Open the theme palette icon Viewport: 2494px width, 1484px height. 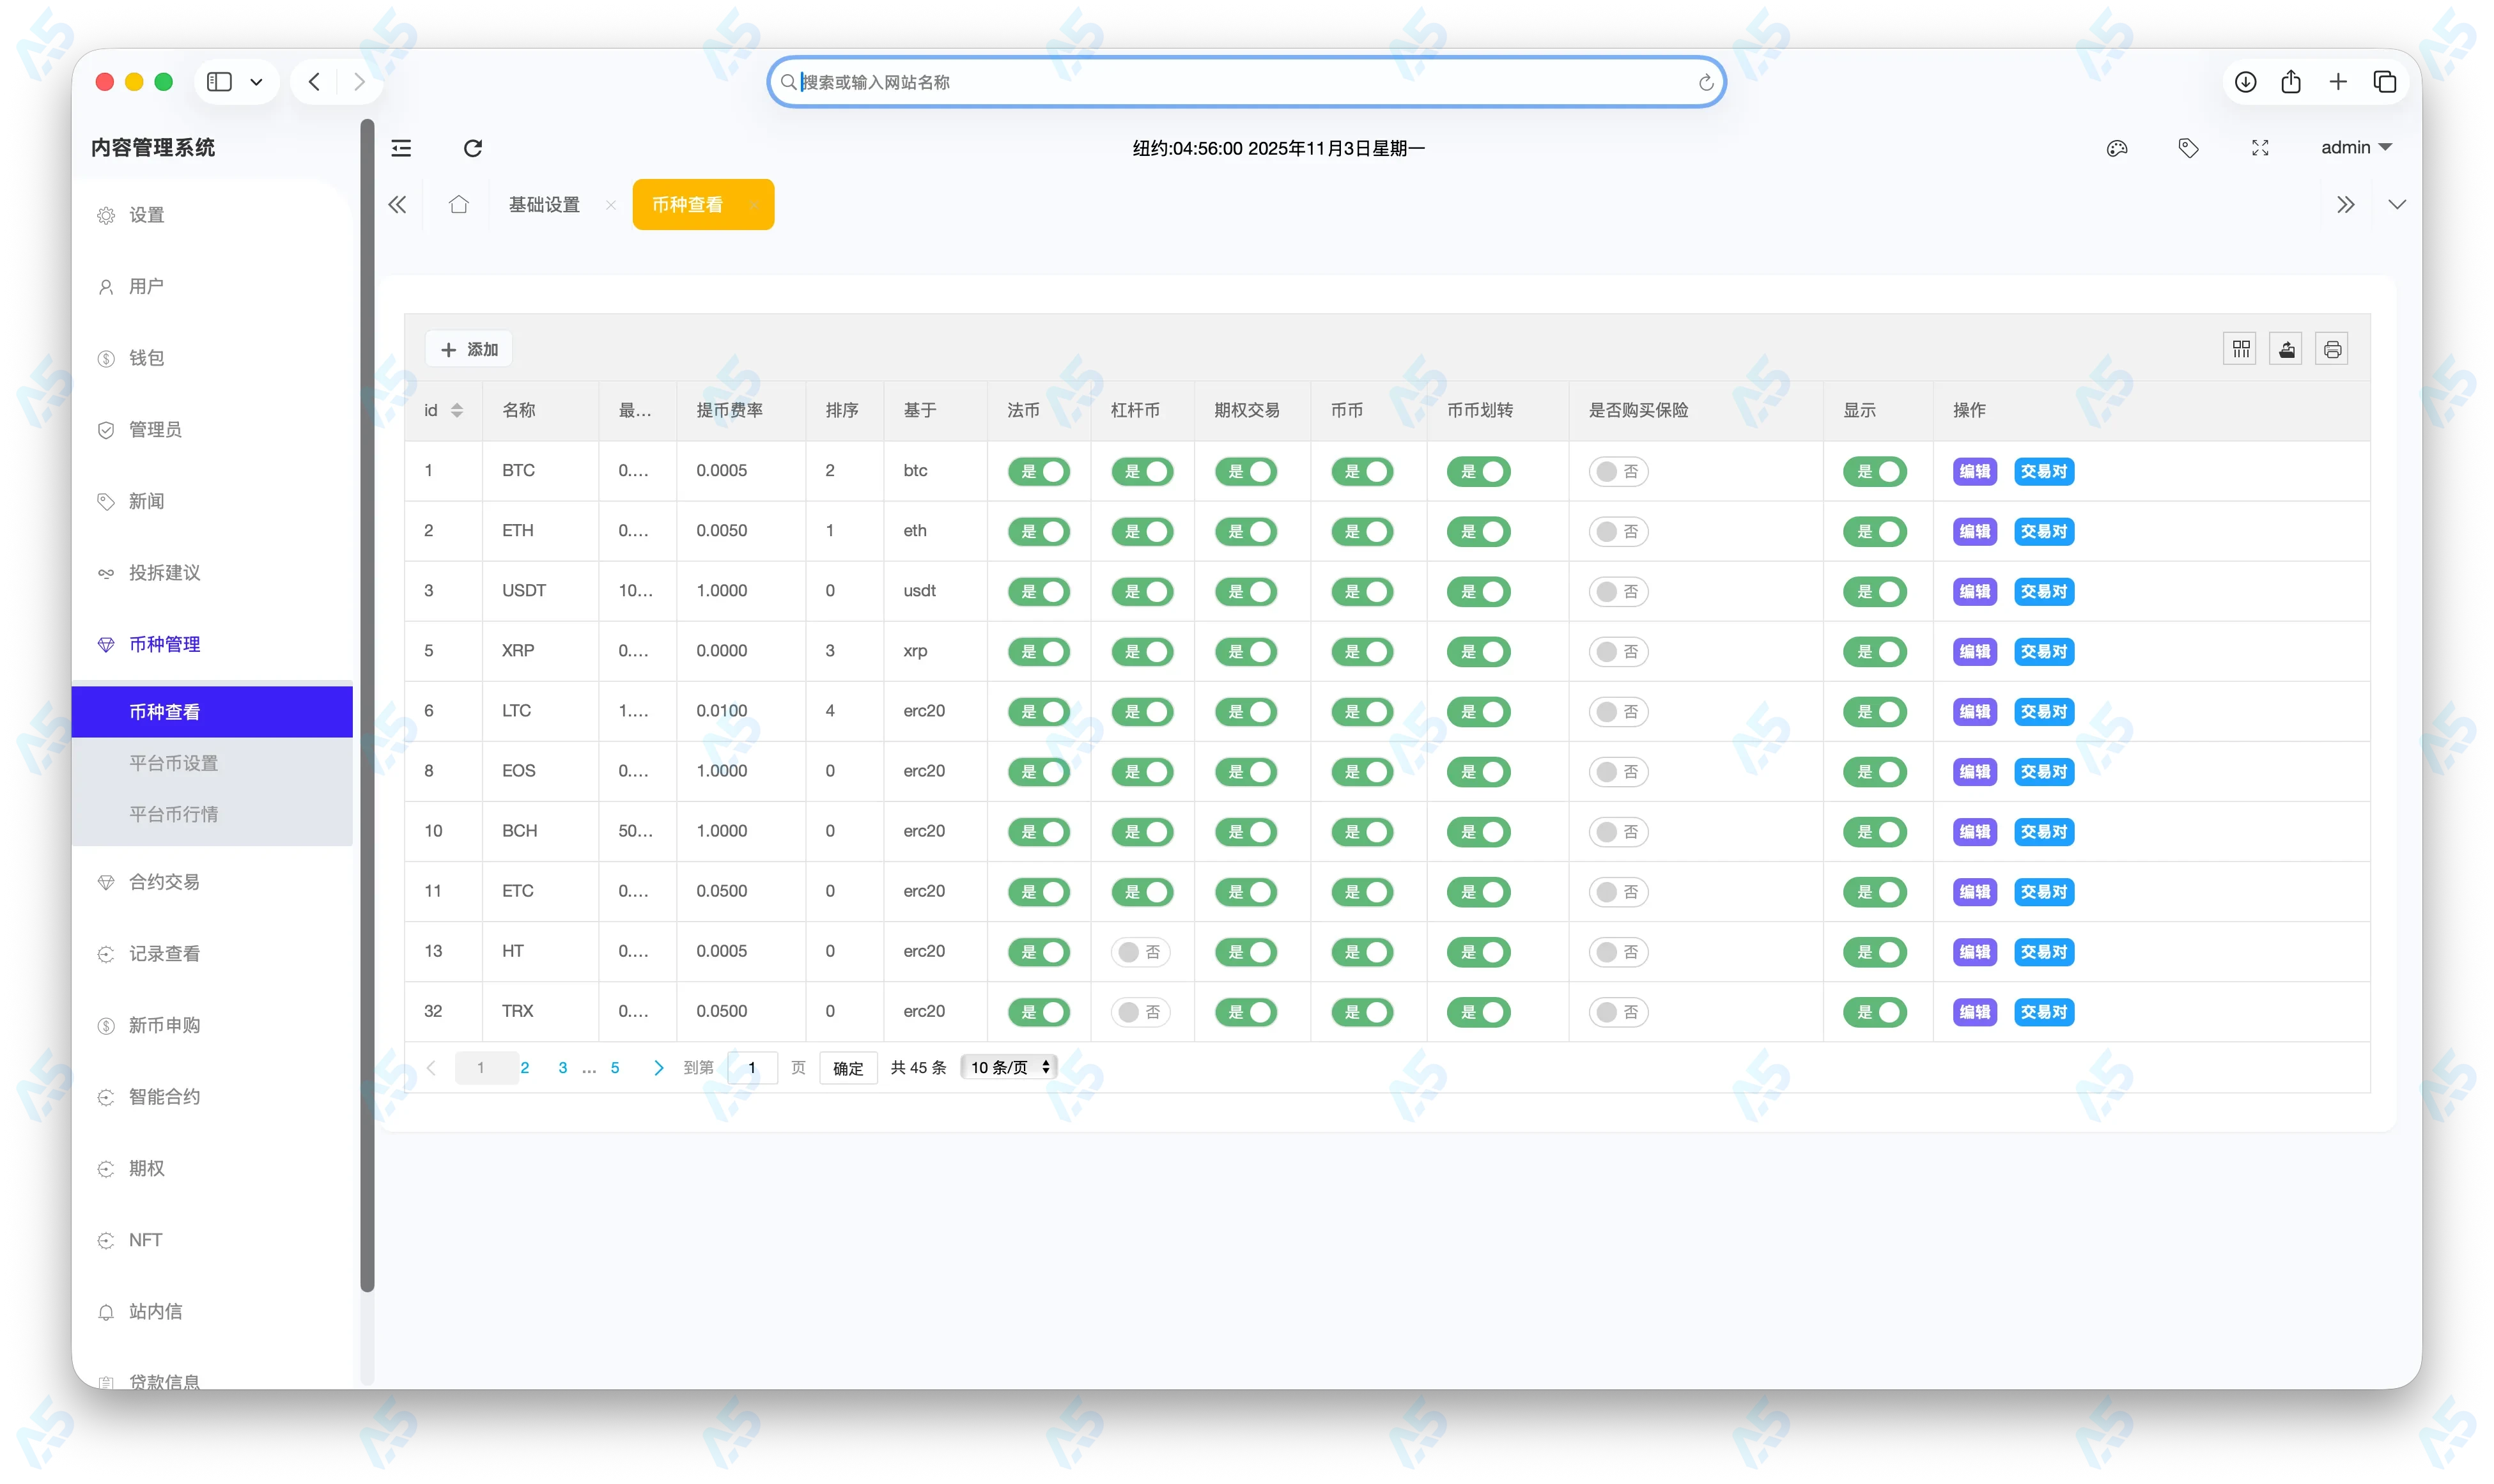(2116, 148)
